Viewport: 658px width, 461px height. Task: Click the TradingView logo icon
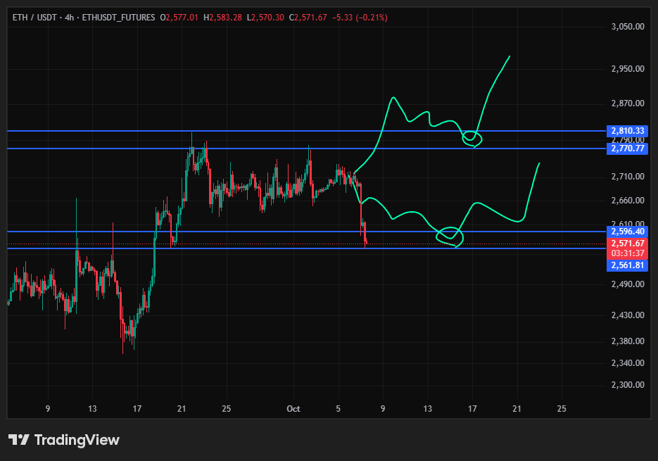click(18, 440)
